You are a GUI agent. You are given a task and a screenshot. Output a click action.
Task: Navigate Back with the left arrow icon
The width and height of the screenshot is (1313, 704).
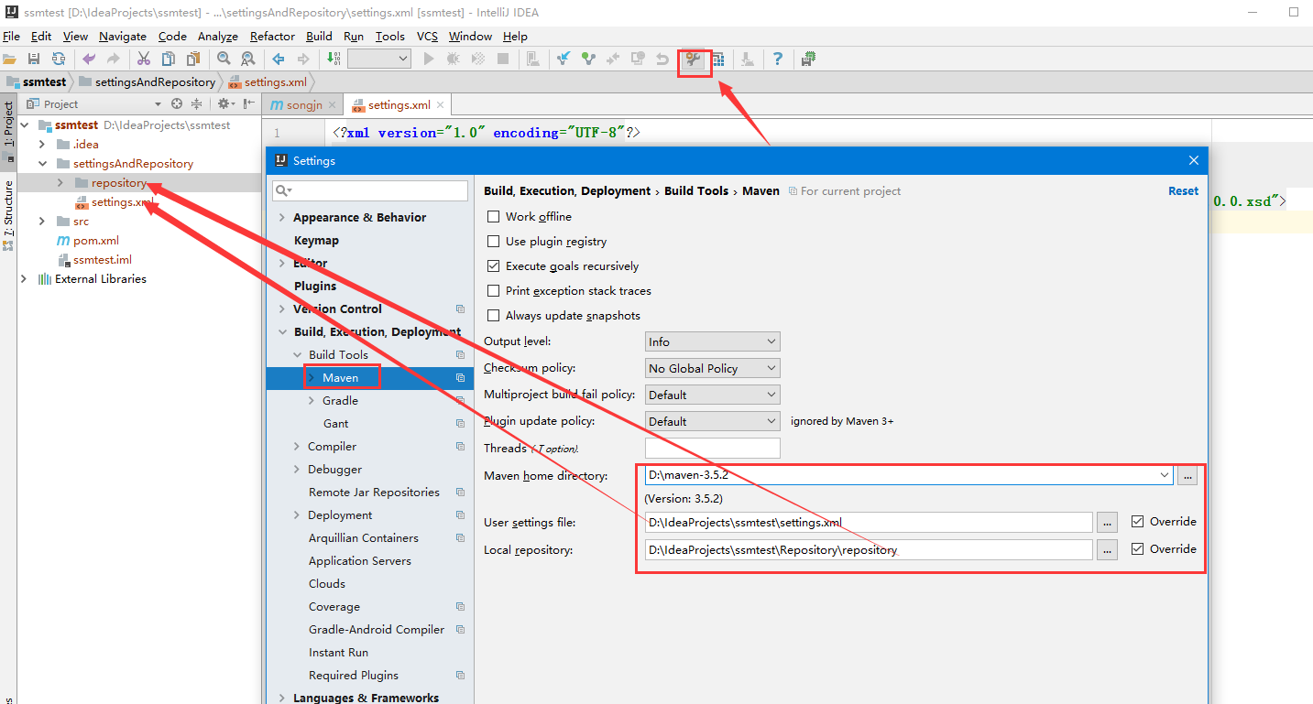pos(279,59)
